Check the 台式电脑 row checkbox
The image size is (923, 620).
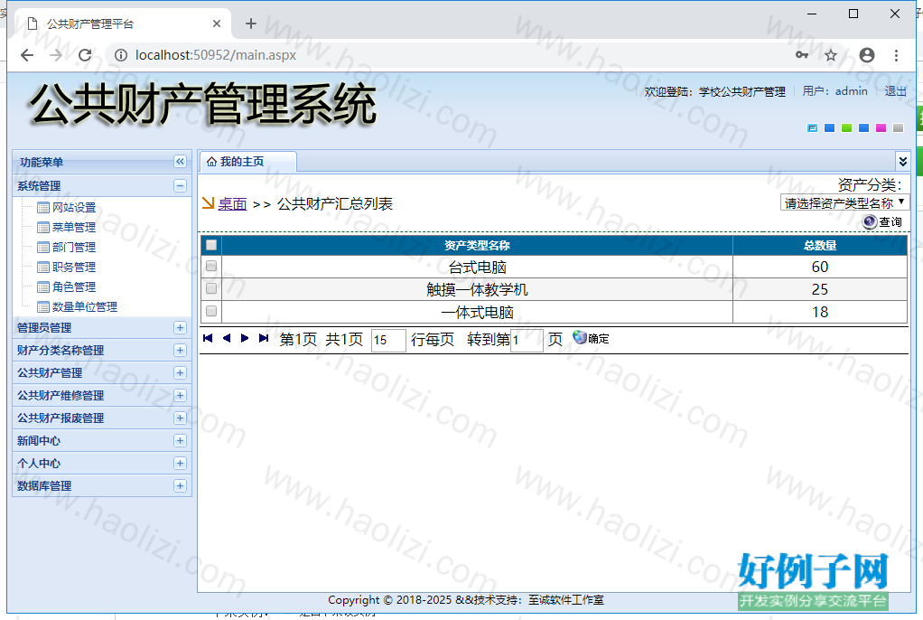(x=211, y=267)
